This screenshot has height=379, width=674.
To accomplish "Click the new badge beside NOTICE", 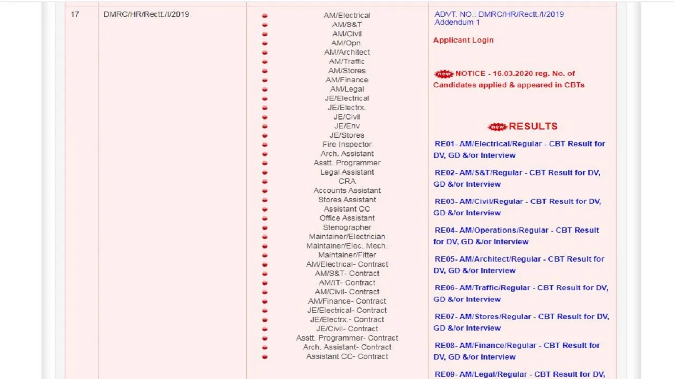I will 444,74.
